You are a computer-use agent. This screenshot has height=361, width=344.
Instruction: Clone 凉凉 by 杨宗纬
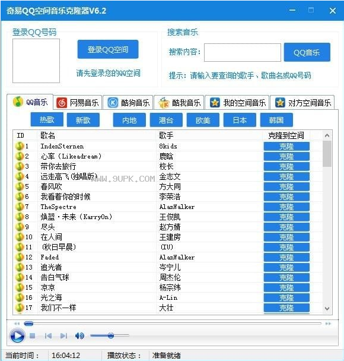(x=286, y=288)
